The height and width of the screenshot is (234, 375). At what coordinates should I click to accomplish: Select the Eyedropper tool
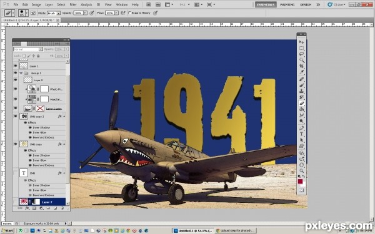point(301,72)
